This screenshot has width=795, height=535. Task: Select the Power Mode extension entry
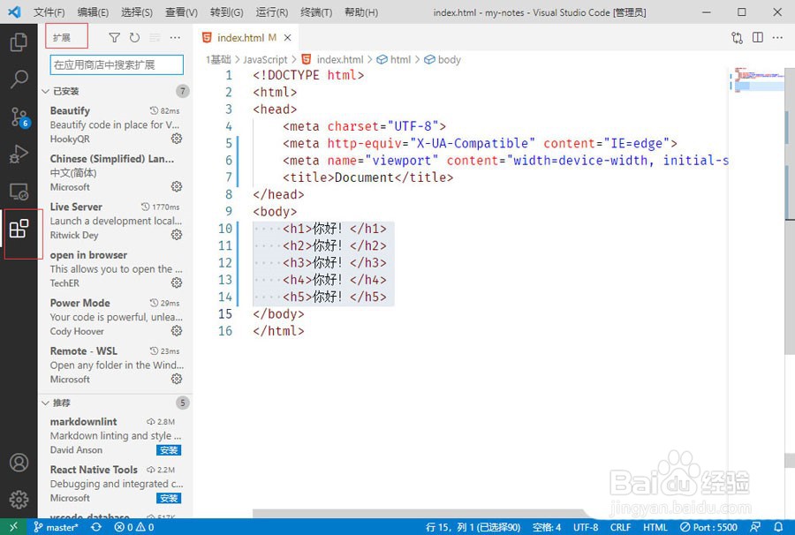(x=116, y=317)
